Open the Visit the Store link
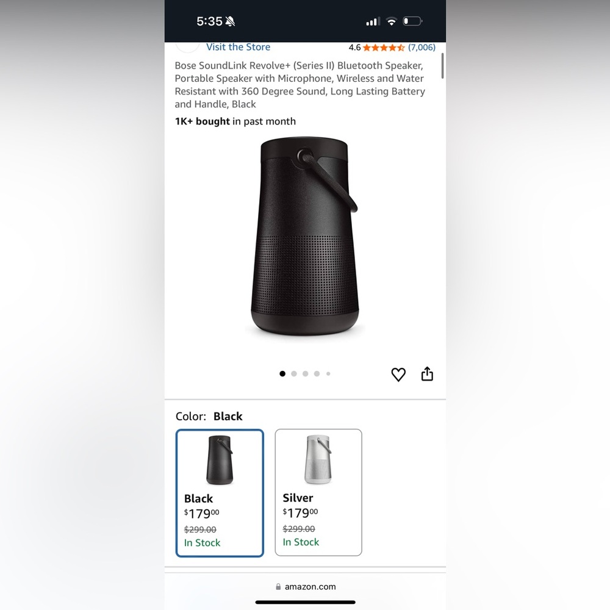Image resolution: width=610 pixels, height=610 pixels. (x=238, y=47)
